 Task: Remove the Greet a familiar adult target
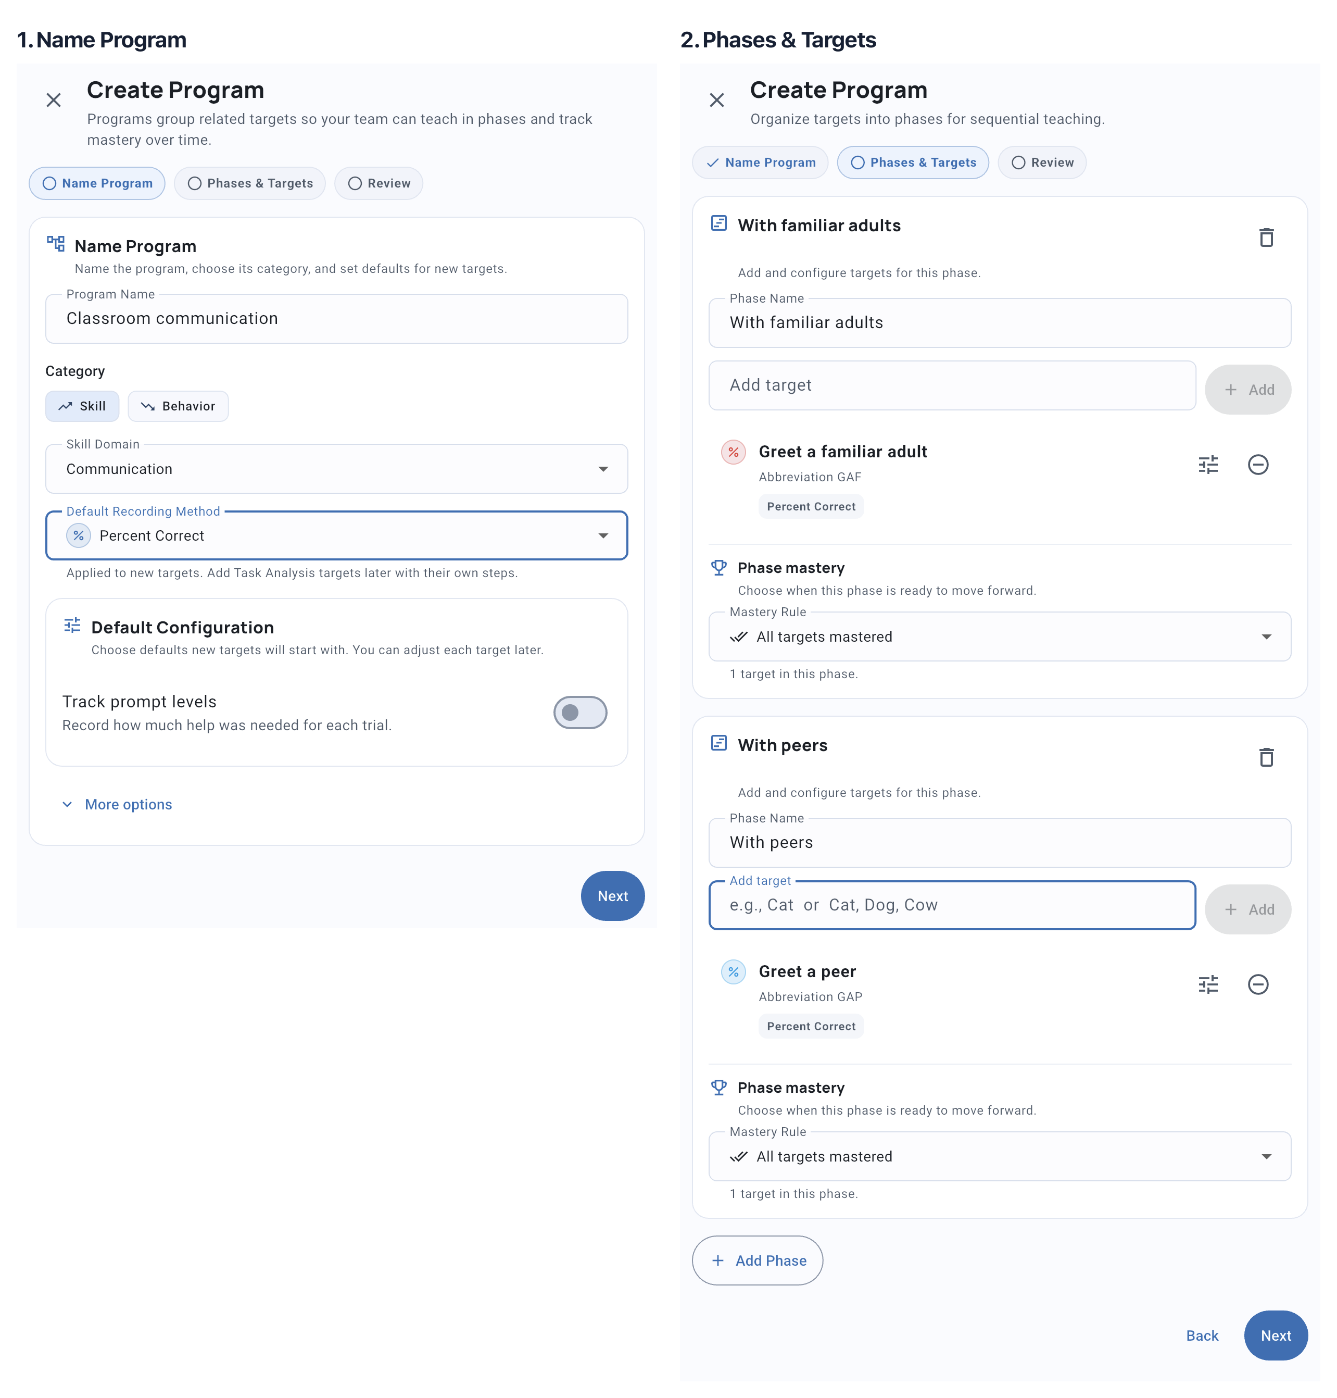[1258, 465]
